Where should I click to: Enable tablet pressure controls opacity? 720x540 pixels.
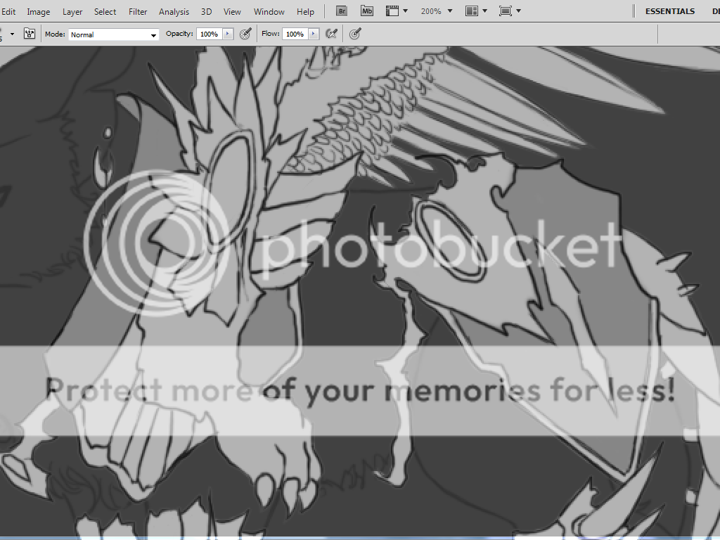click(x=245, y=34)
